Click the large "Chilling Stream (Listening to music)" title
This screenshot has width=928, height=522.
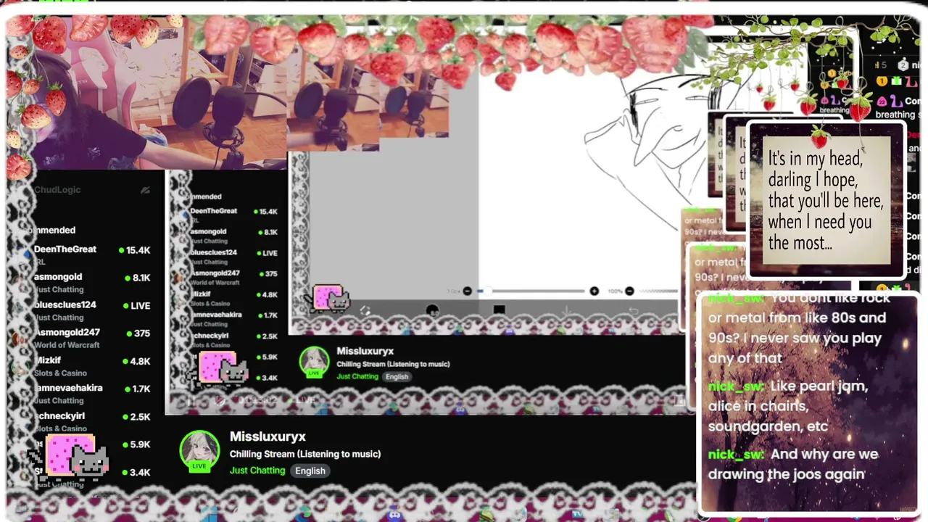pyautogui.click(x=305, y=454)
